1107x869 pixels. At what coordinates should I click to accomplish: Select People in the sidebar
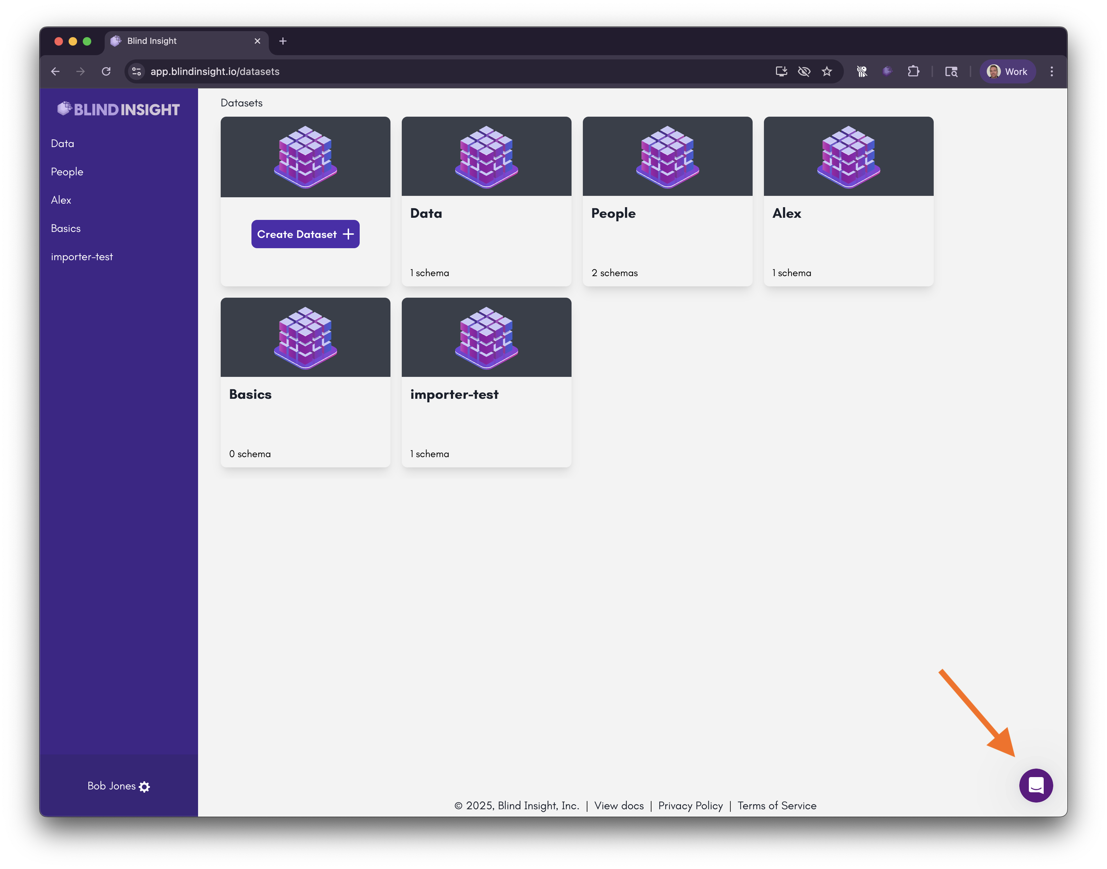tap(67, 172)
